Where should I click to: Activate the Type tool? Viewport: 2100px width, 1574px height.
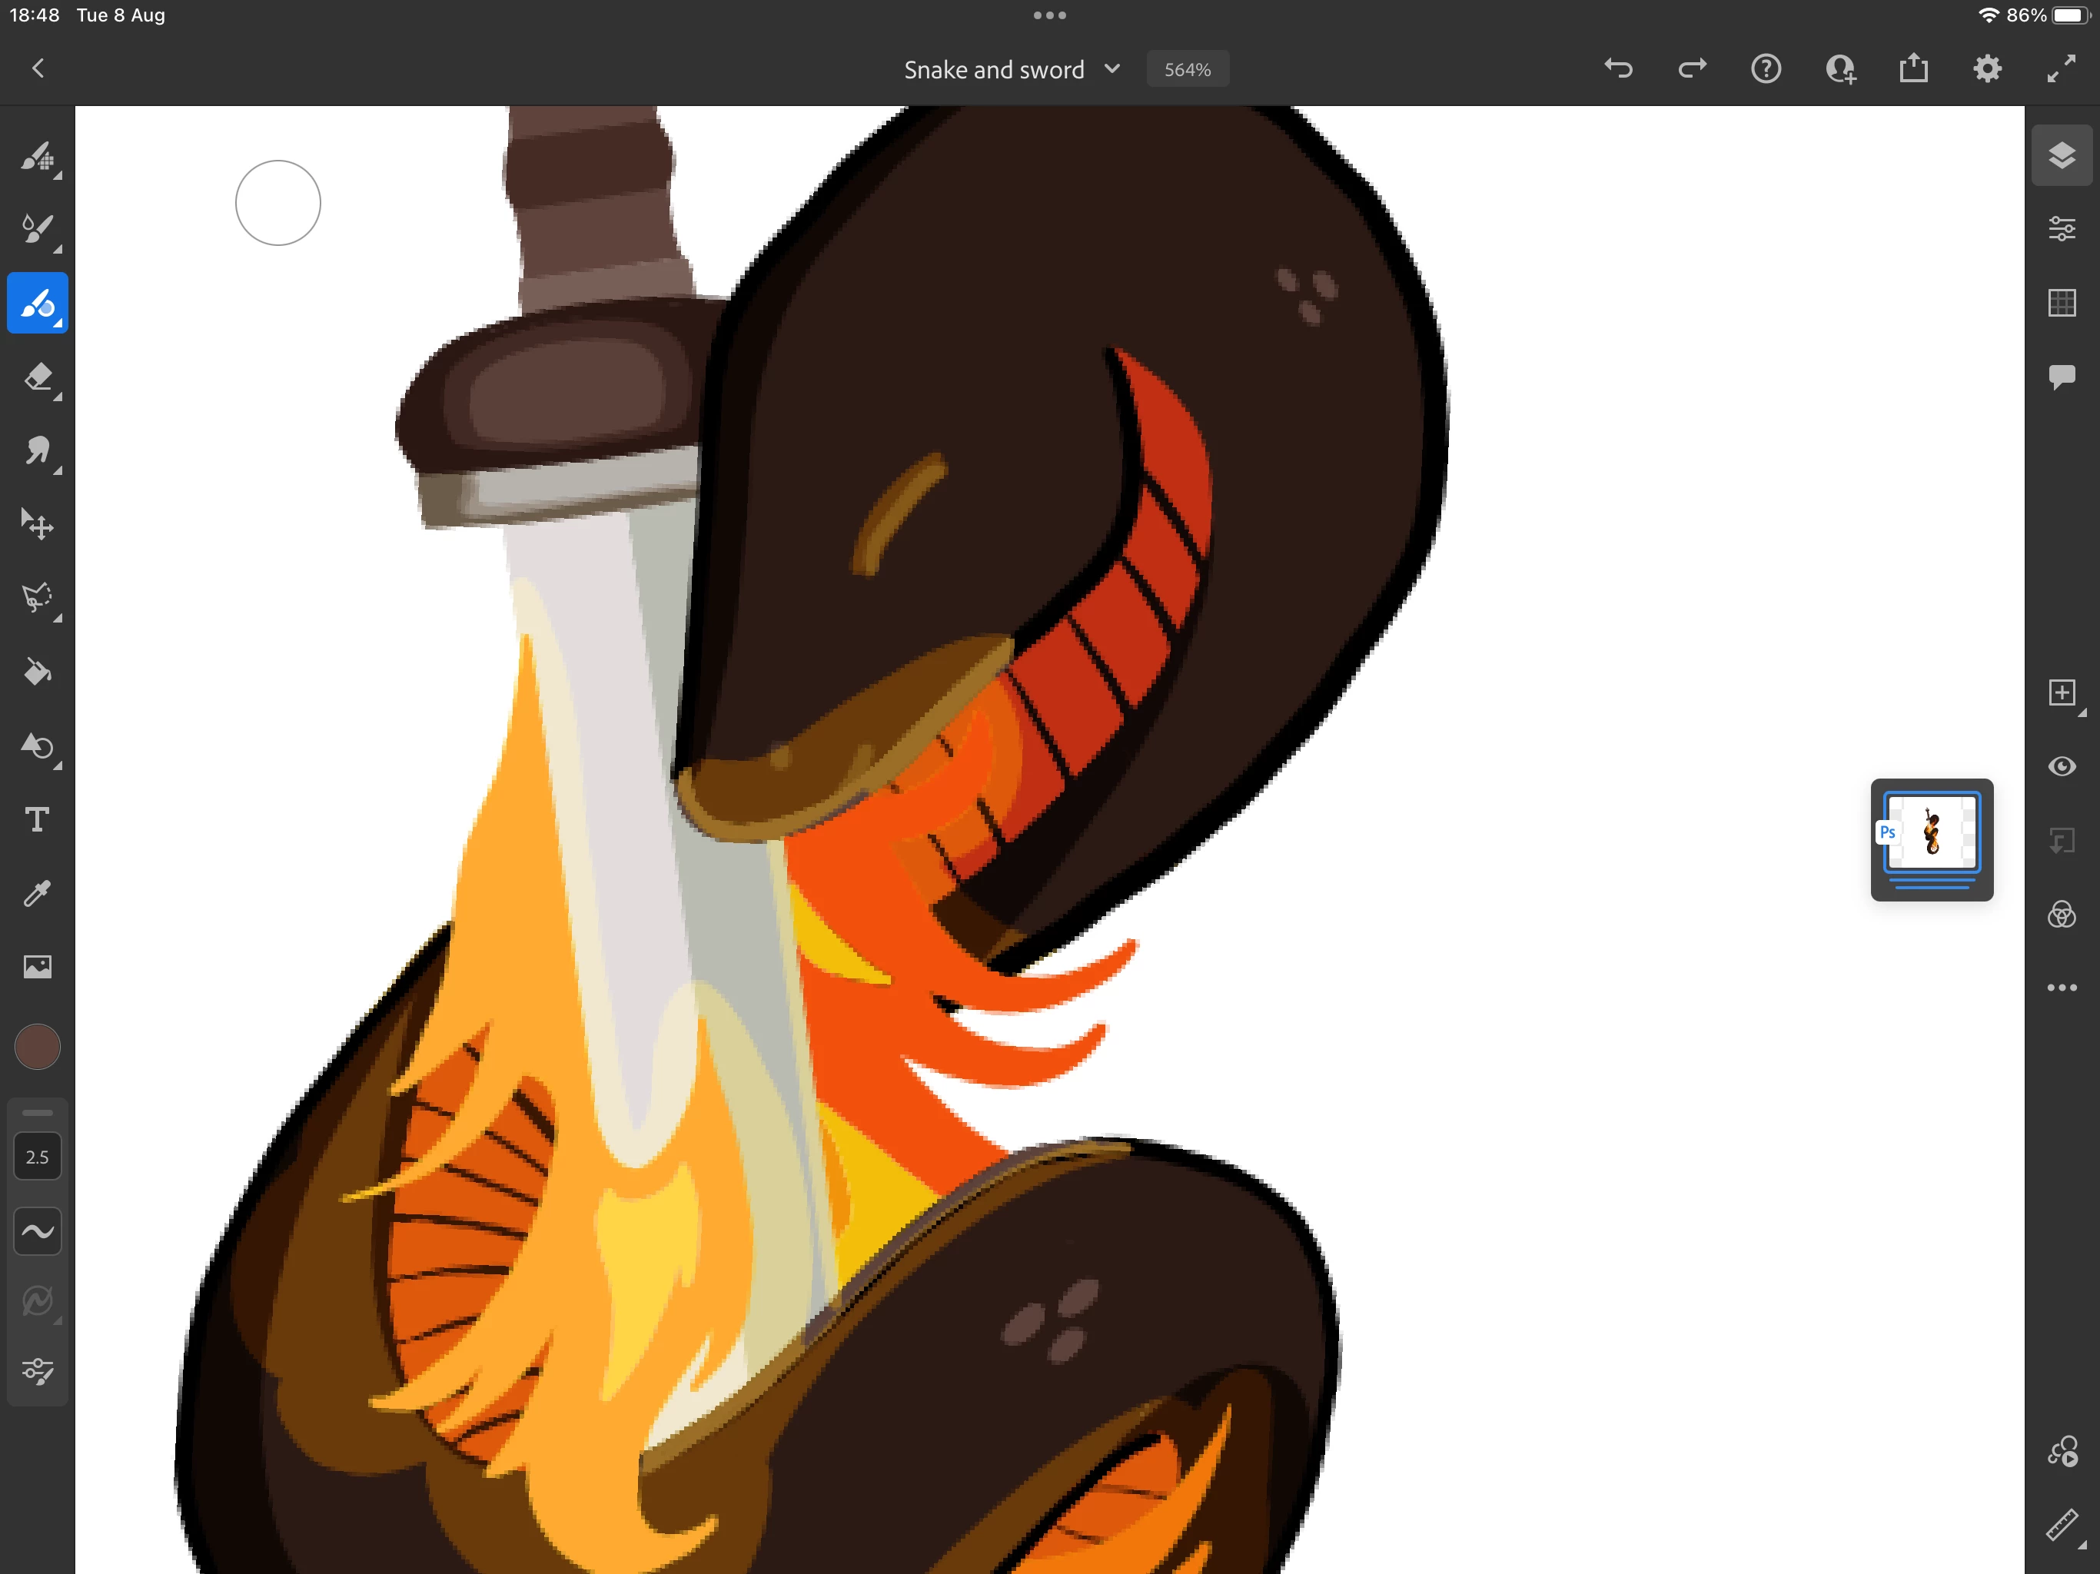pyautogui.click(x=37, y=819)
